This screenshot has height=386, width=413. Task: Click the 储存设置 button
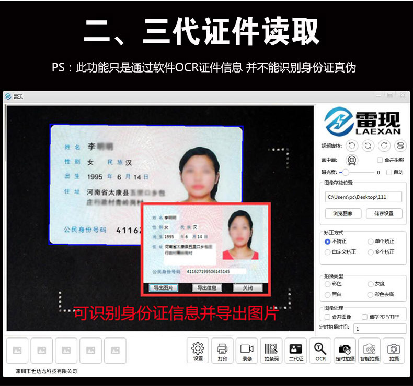(384, 213)
